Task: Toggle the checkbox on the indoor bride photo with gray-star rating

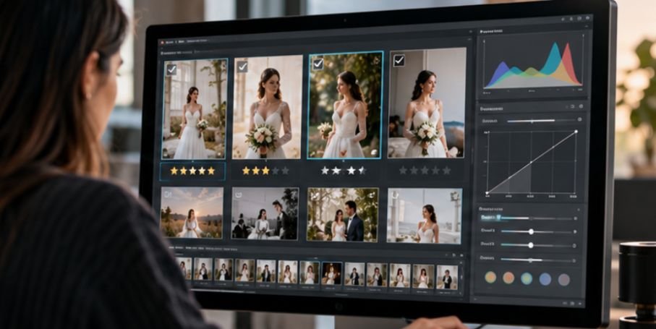Action: 399,61
